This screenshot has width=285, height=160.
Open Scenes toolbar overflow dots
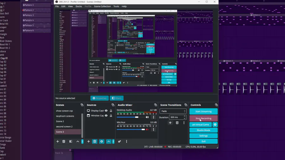pos(82,141)
